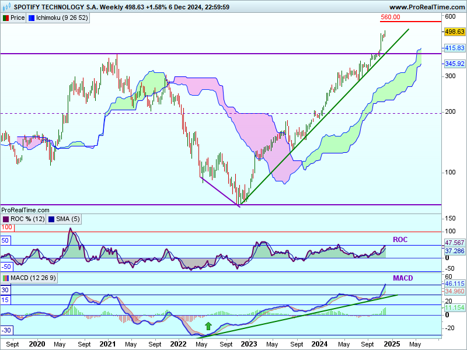Click the purple ROC % legend icon
467x350 pixels.
coord(5,219)
